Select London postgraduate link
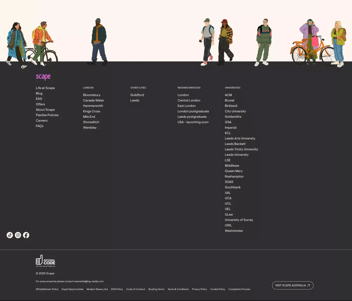This screenshot has width=352, height=301. pyautogui.click(x=193, y=111)
